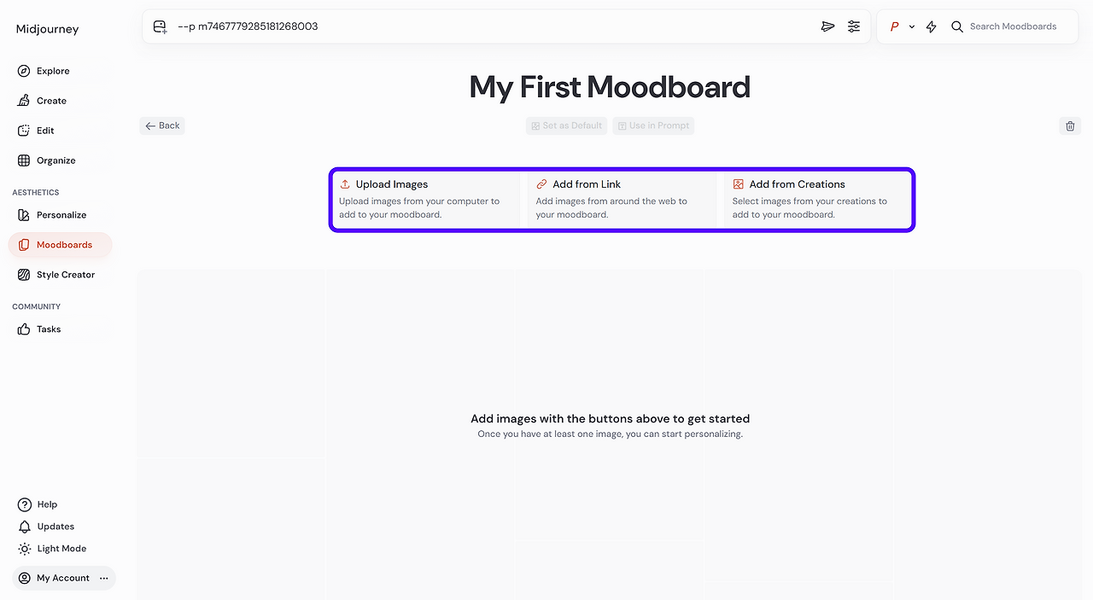Click the red P personalization icon
Image resolution: width=1093 pixels, height=600 pixels.
coord(895,26)
